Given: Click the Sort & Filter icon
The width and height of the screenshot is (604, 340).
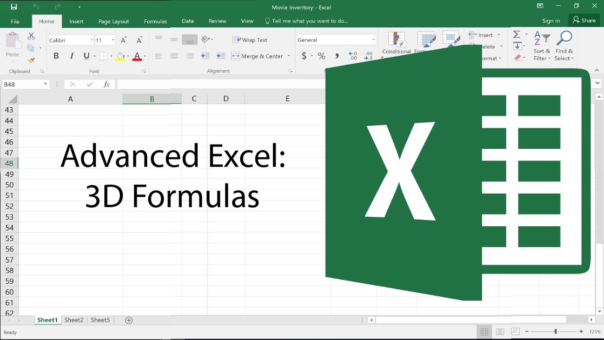Looking at the screenshot, I should [x=541, y=38].
